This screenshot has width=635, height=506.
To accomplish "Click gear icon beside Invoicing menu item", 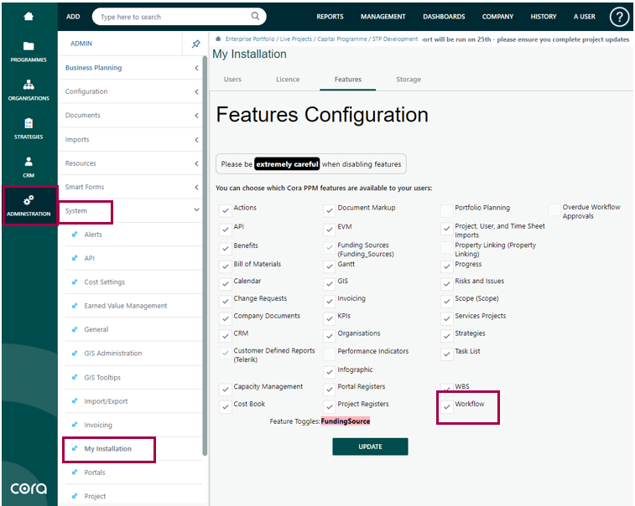I will (75, 425).
